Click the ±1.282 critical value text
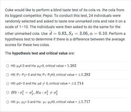This screenshot has height=112, width=131. tap(84, 74)
